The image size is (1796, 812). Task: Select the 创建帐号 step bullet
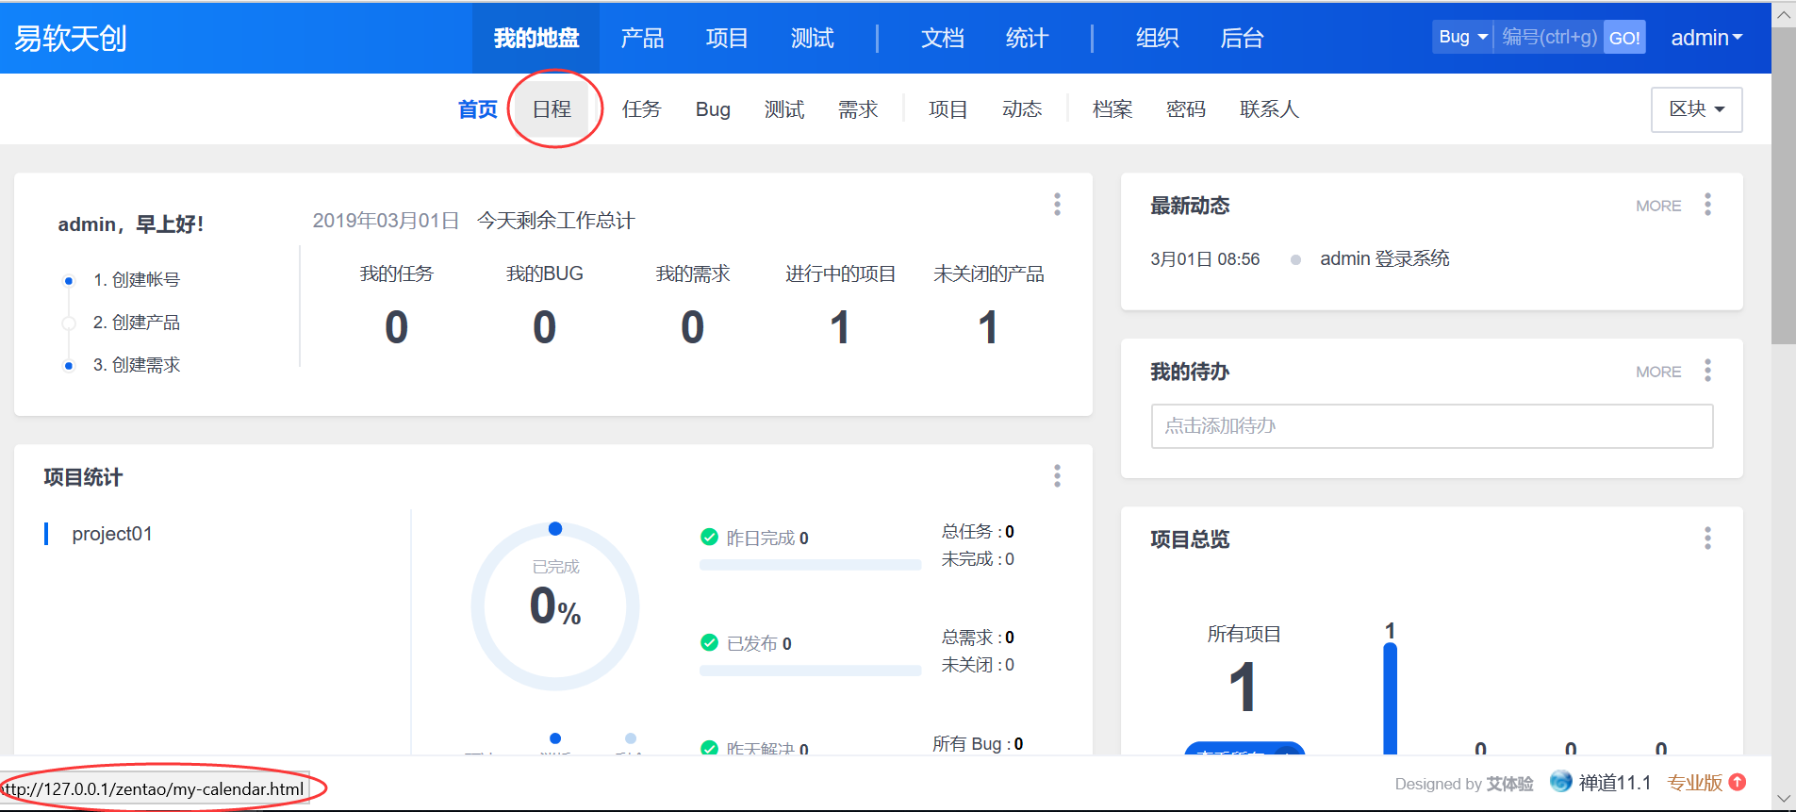coord(69,280)
